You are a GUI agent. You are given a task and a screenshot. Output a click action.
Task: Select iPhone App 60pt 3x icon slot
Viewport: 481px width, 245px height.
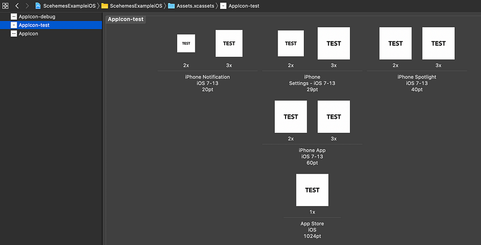point(334,116)
